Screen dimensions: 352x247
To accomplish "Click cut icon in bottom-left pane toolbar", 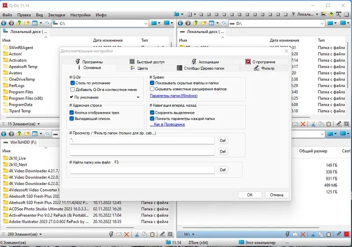I will (137, 234).
